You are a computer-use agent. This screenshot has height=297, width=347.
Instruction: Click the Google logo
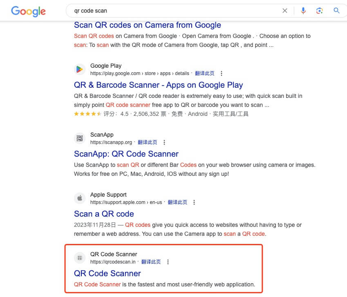coord(28,11)
